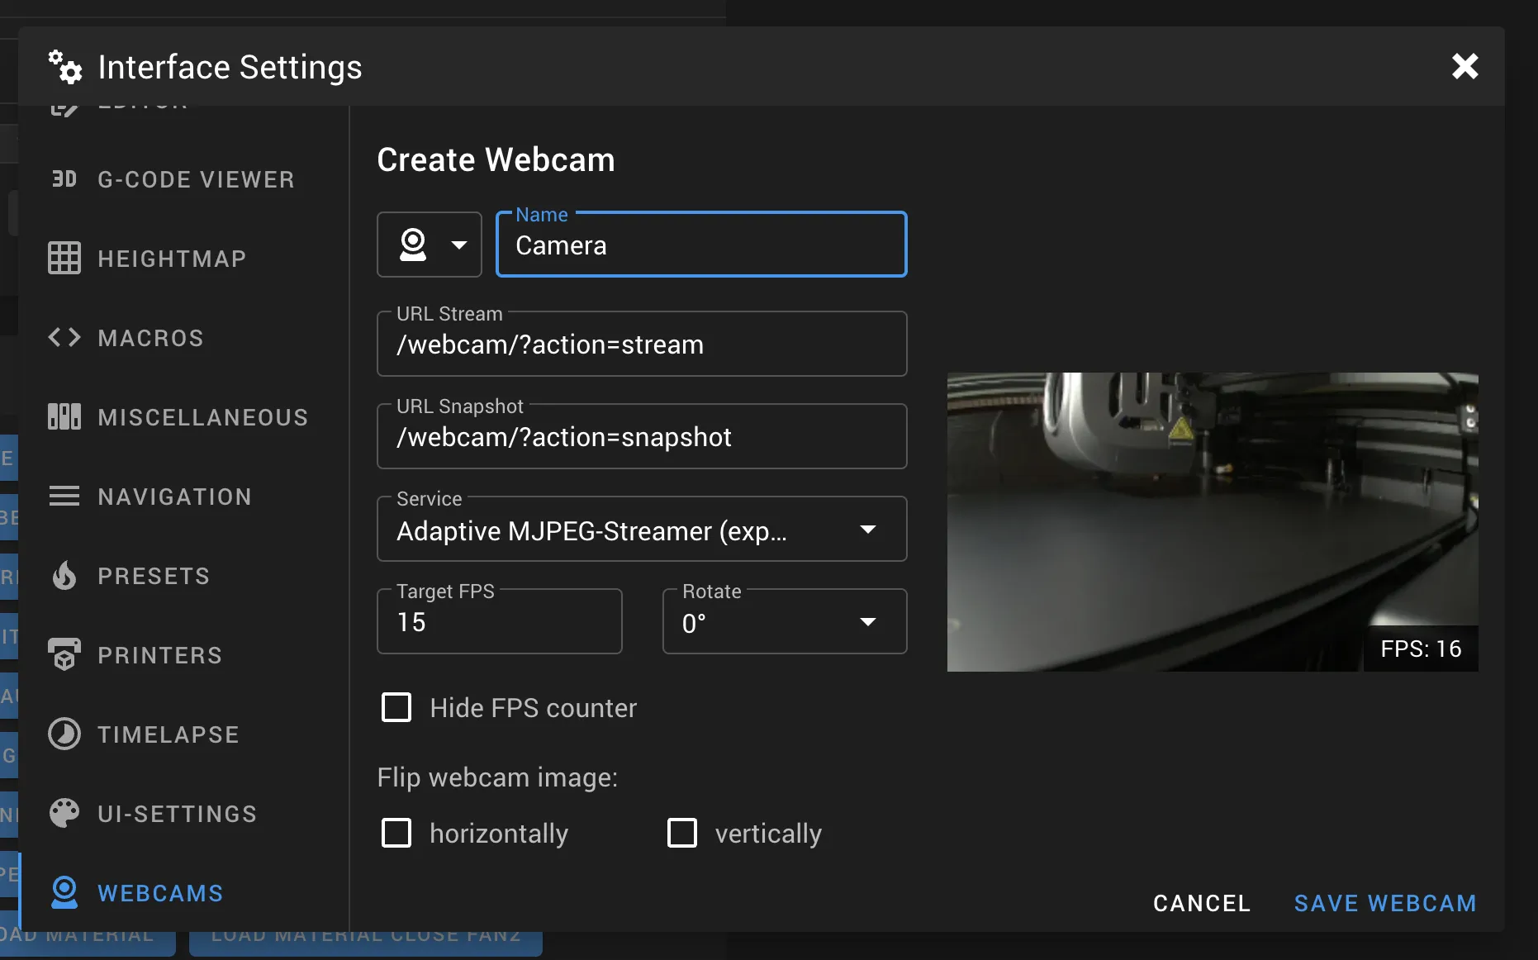Click the G-Code Viewer 3D icon
Screen dimensions: 1538x960
point(64,179)
